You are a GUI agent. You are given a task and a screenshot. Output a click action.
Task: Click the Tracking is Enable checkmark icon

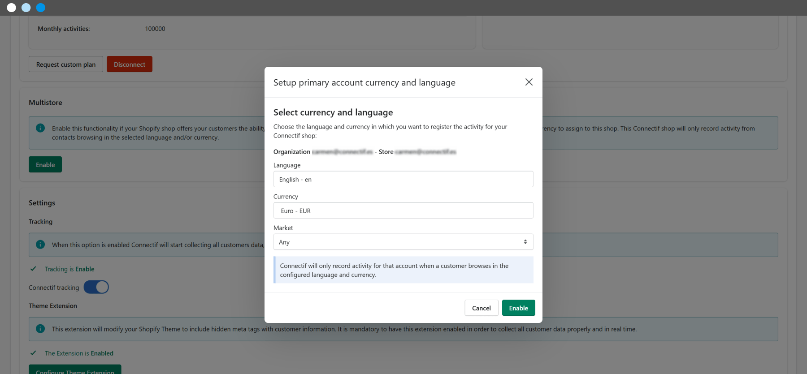pos(33,269)
